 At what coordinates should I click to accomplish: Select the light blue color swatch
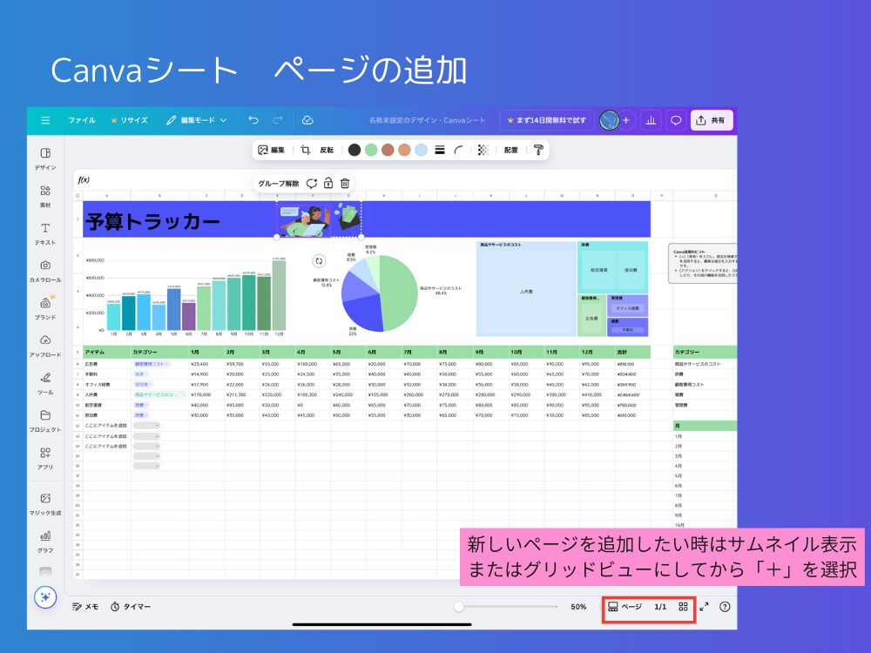click(x=422, y=150)
